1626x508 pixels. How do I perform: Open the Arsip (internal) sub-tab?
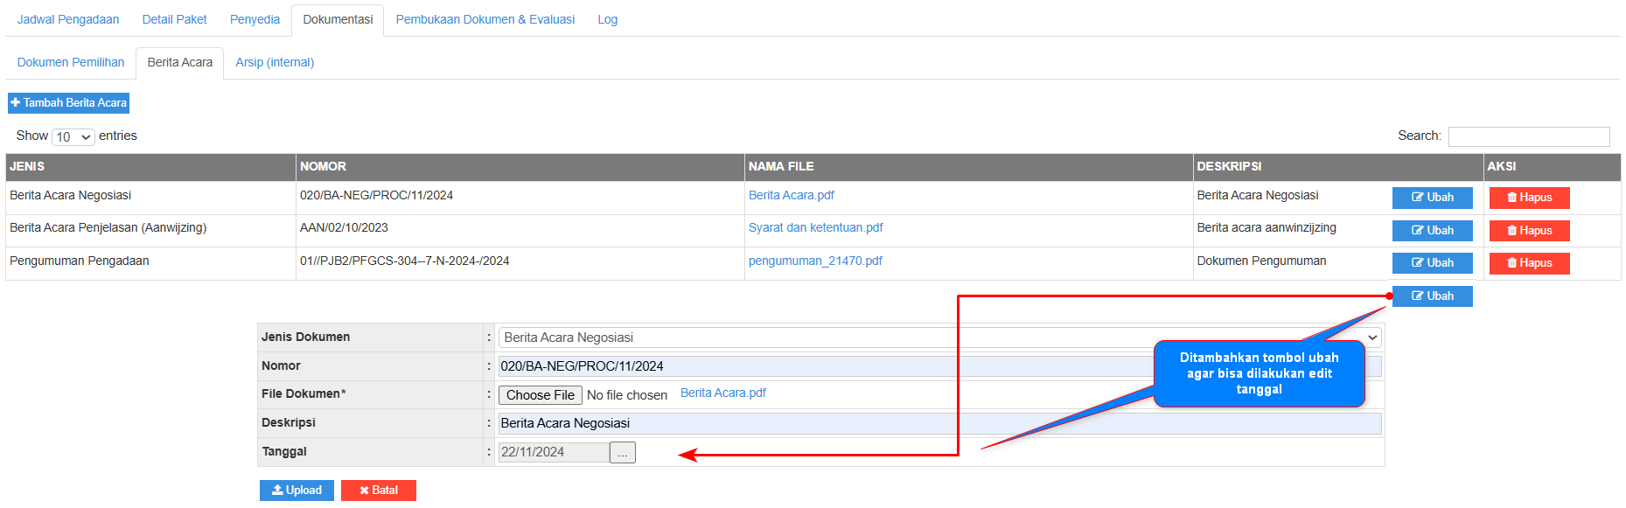(275, 62)
